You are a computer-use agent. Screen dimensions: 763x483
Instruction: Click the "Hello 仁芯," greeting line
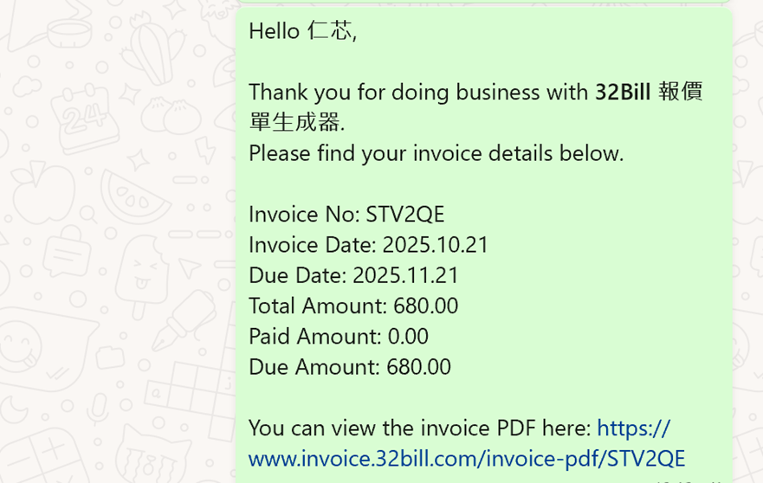click(302, 31)
